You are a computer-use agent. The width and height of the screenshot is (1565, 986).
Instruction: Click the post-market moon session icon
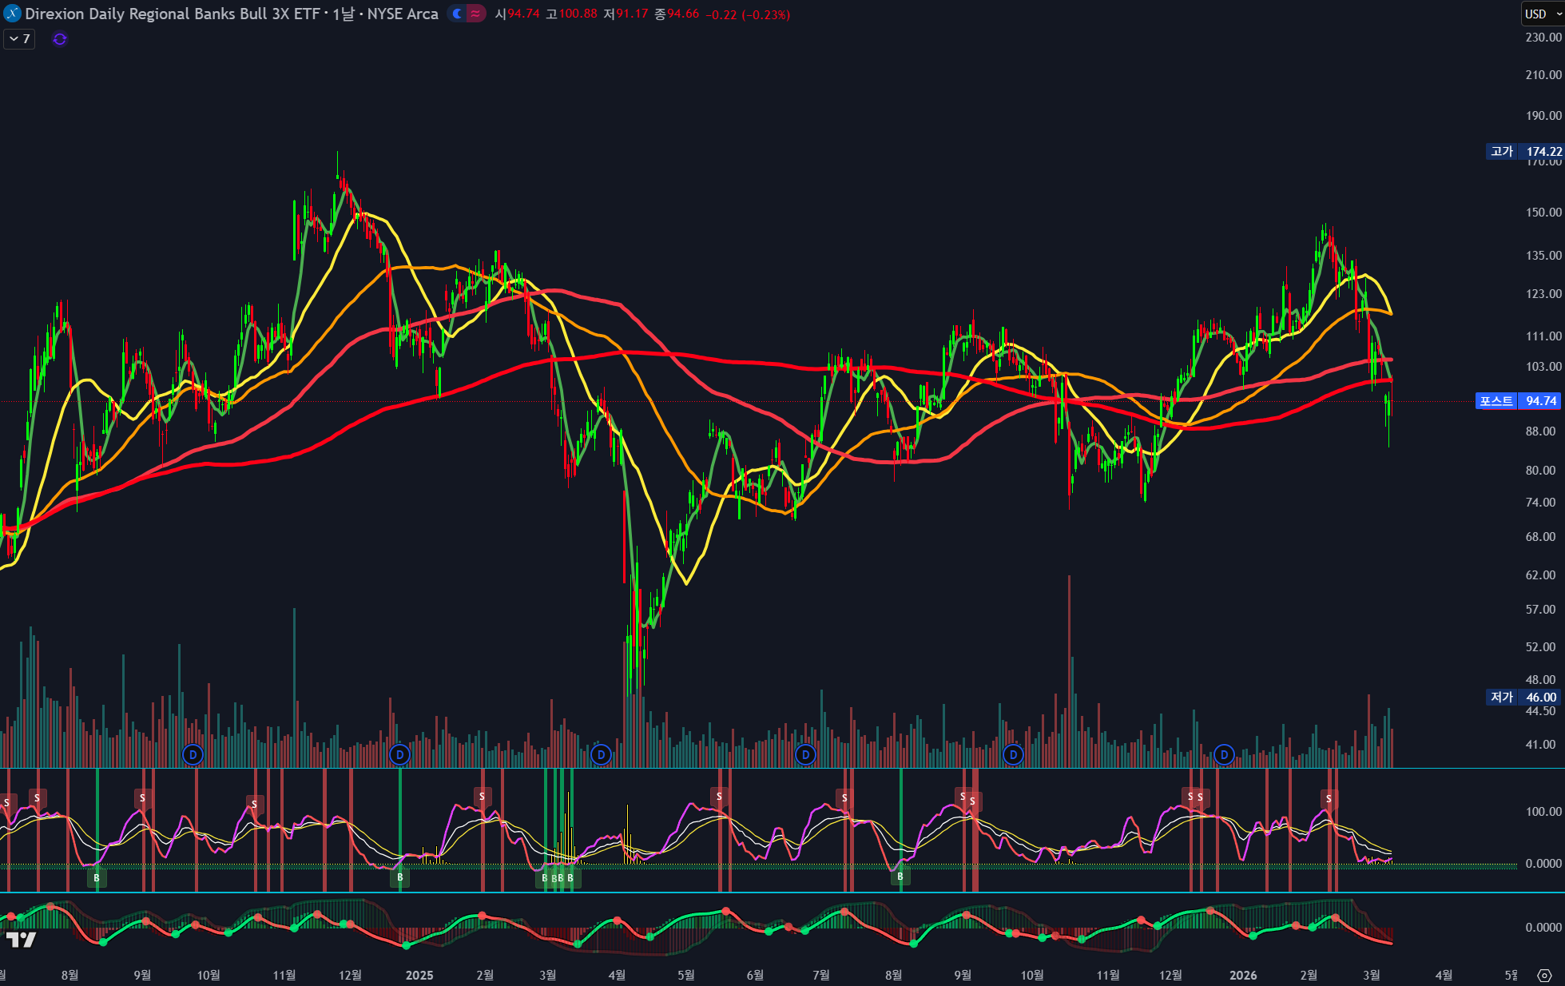(x=457, y=14)
